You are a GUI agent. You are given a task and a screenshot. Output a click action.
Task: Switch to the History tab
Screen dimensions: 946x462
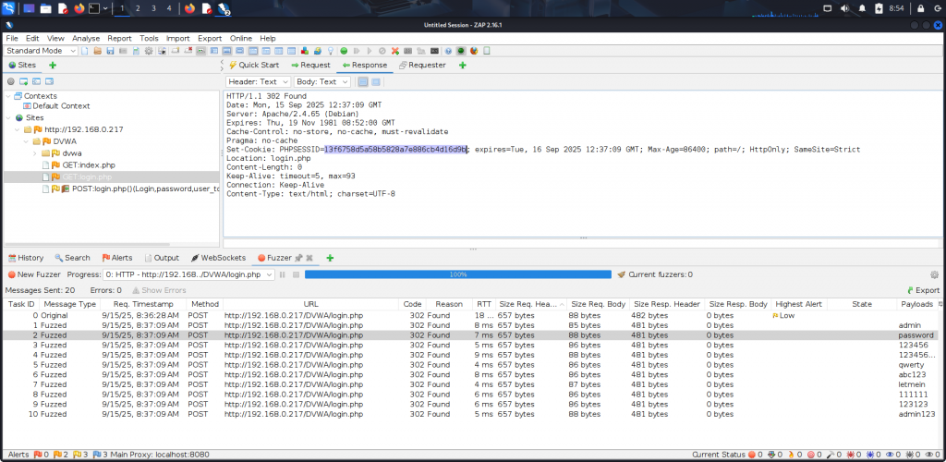point(26,258)
